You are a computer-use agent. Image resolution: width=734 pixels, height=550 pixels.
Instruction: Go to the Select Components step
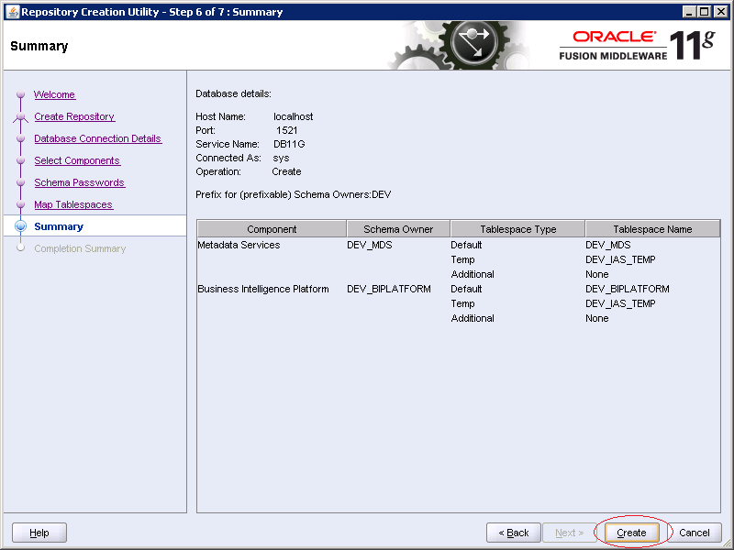[x=77, y=160]
